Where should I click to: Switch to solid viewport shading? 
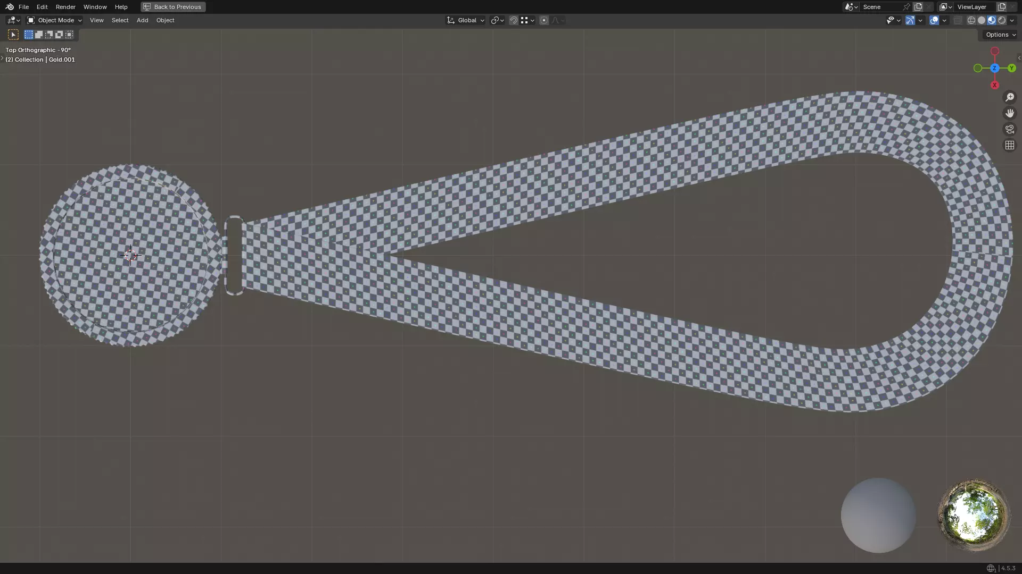(x=982, y=20)
